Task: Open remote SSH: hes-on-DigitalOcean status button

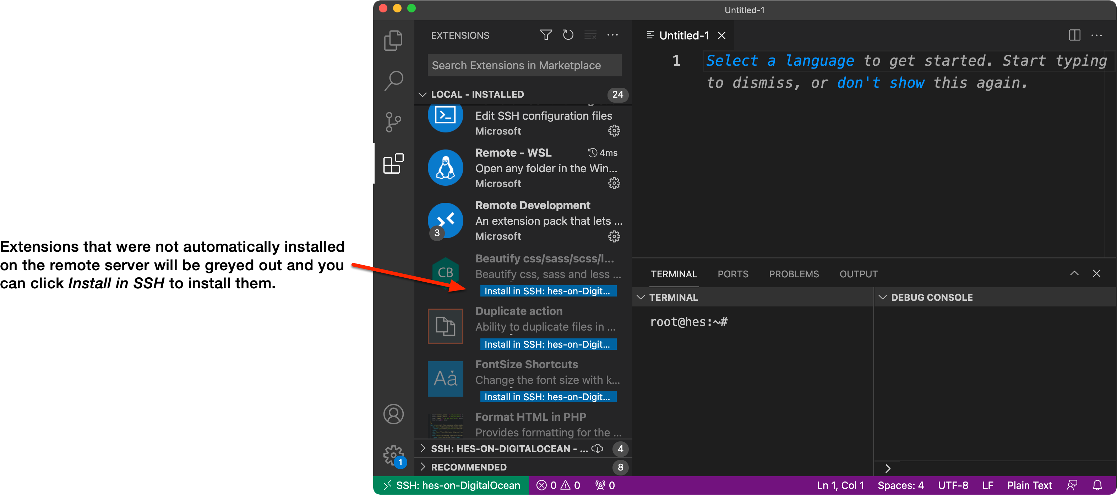Action: [x=451, y=485]
